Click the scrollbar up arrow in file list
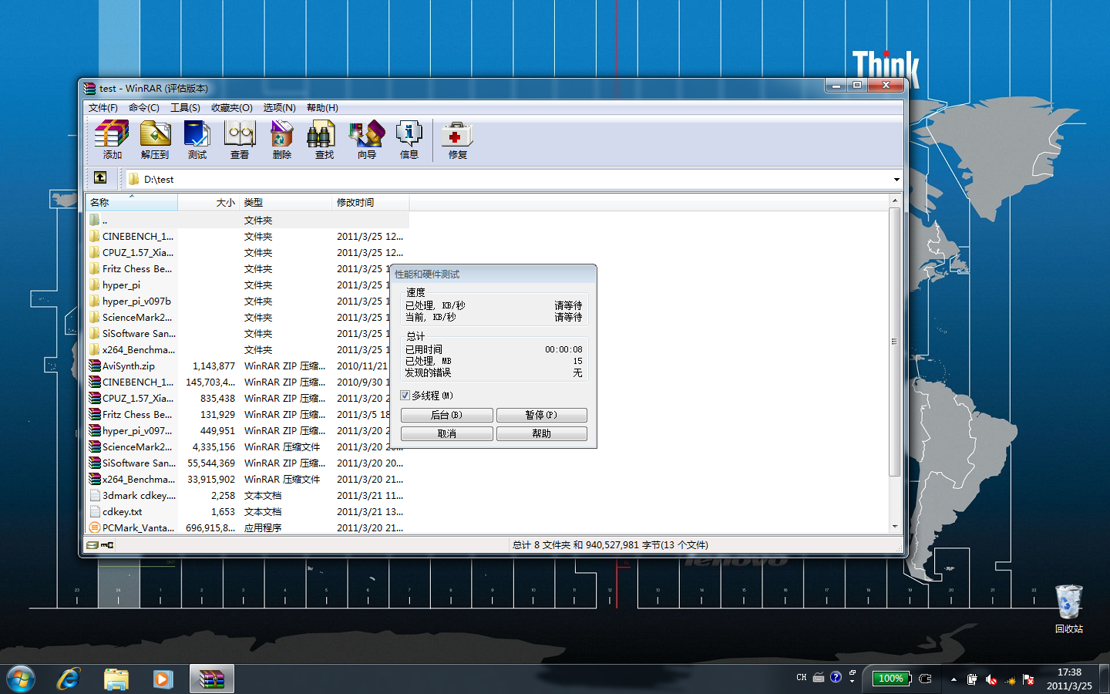 [x=894, y=200]
